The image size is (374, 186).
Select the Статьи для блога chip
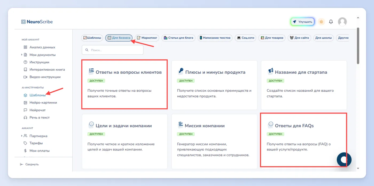(x=178, y=38)
